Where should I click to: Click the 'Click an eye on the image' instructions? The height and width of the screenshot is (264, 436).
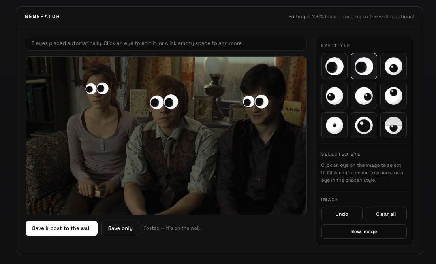(362, 173)
